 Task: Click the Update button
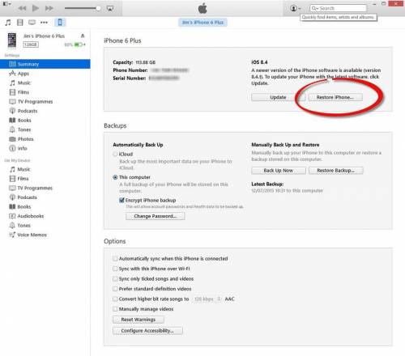tap(278, 97)
